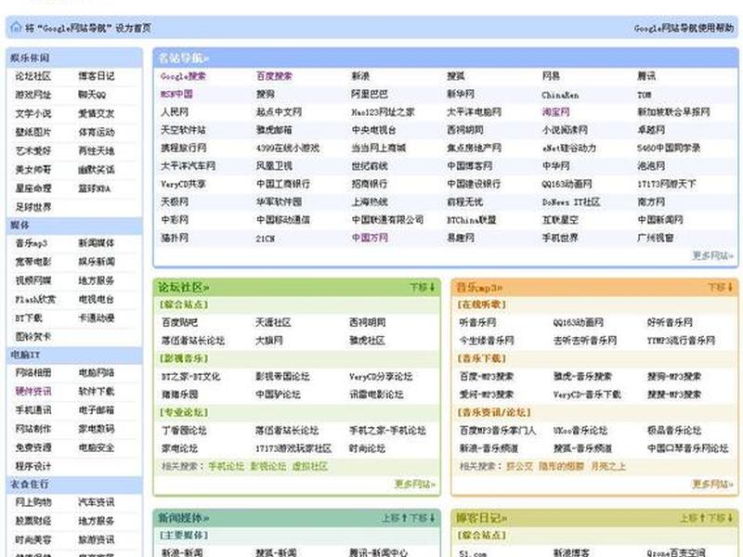
Task: Open 足球世界 sidebar category
Action: (33, 207)
